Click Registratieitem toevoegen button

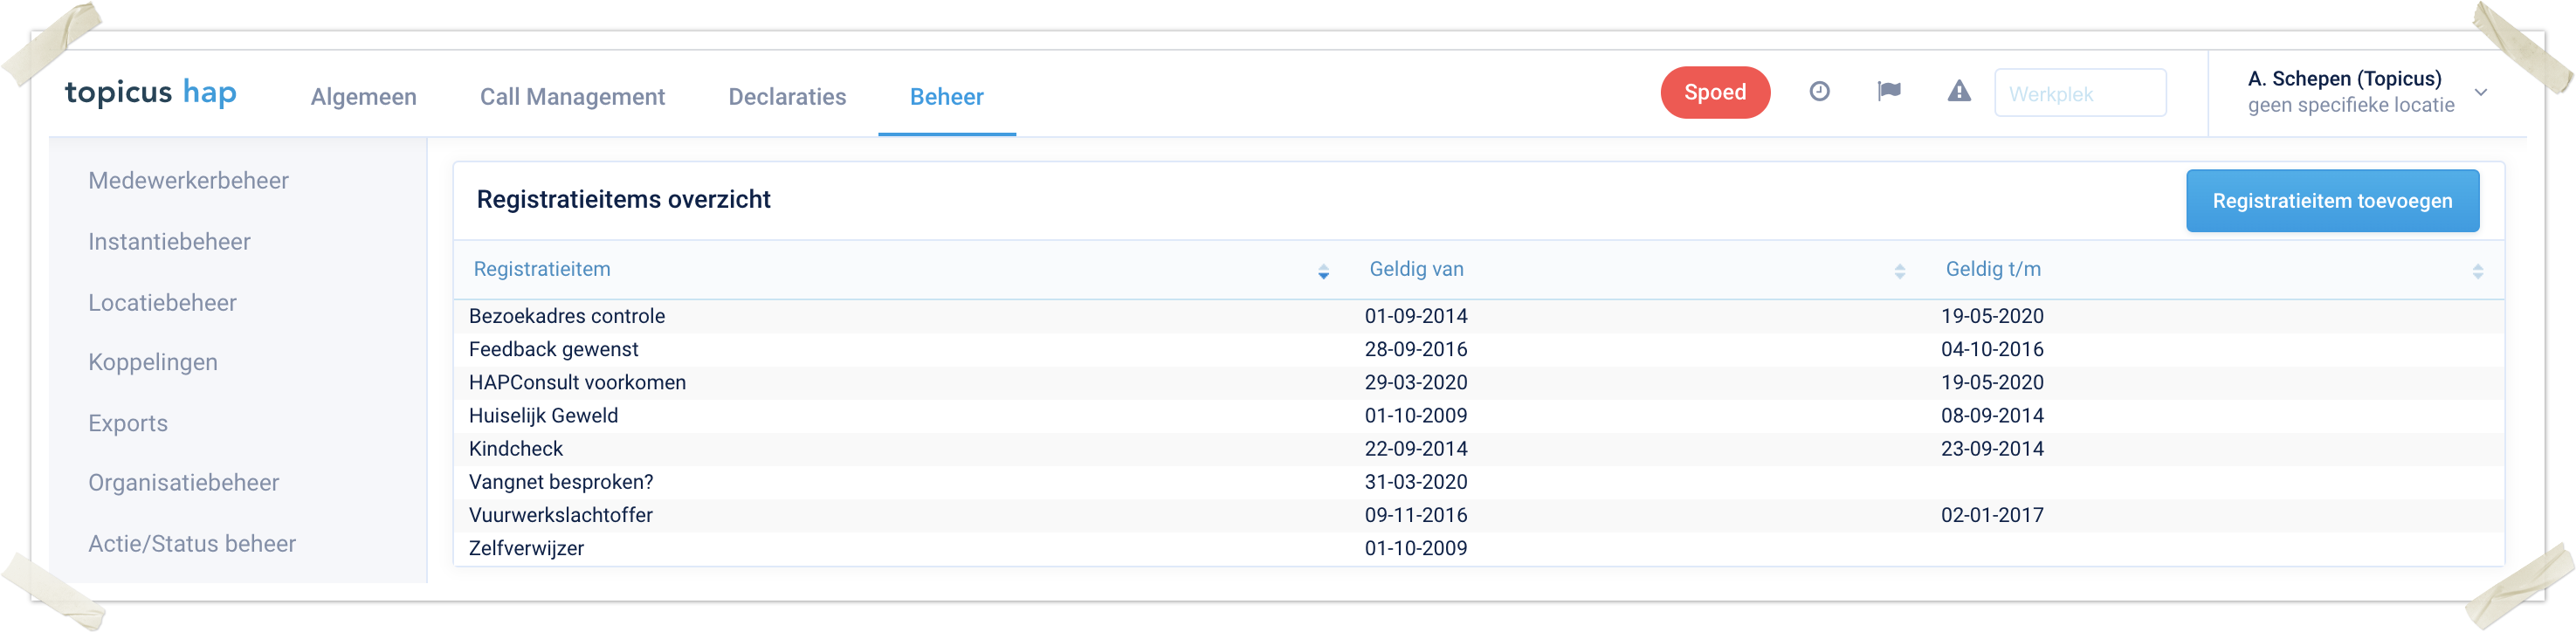click(x=2331, y=201)
